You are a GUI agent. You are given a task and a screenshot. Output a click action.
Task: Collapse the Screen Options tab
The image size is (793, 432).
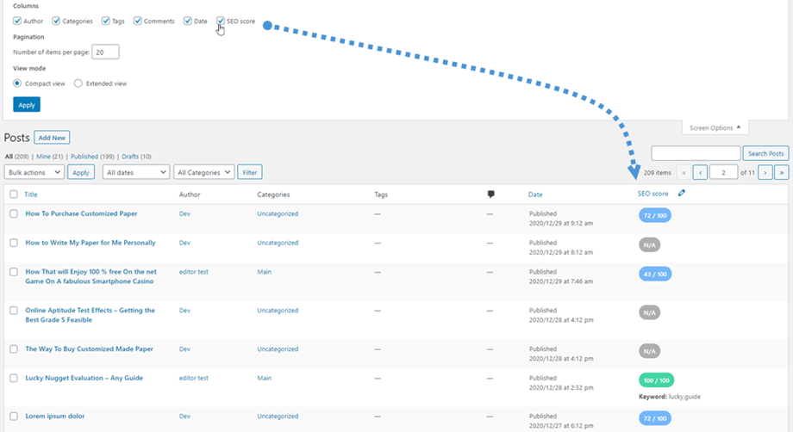[715, 128]
